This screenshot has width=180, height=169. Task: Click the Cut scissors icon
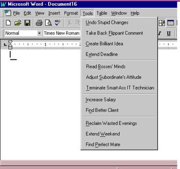pyautogui.click(x=70, y=23)
